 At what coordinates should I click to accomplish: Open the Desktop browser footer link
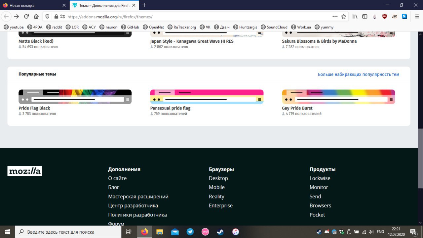[218, 178]
